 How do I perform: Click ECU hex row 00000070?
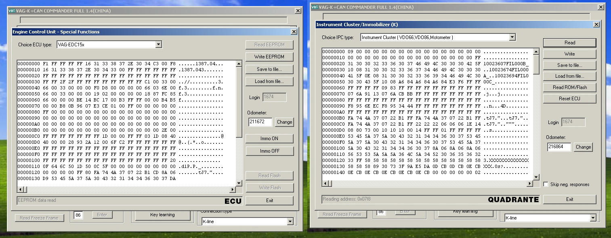click(x=120, y=106)
